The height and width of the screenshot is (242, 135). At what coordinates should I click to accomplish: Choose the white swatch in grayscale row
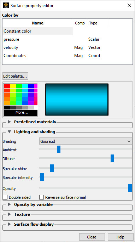36,107
